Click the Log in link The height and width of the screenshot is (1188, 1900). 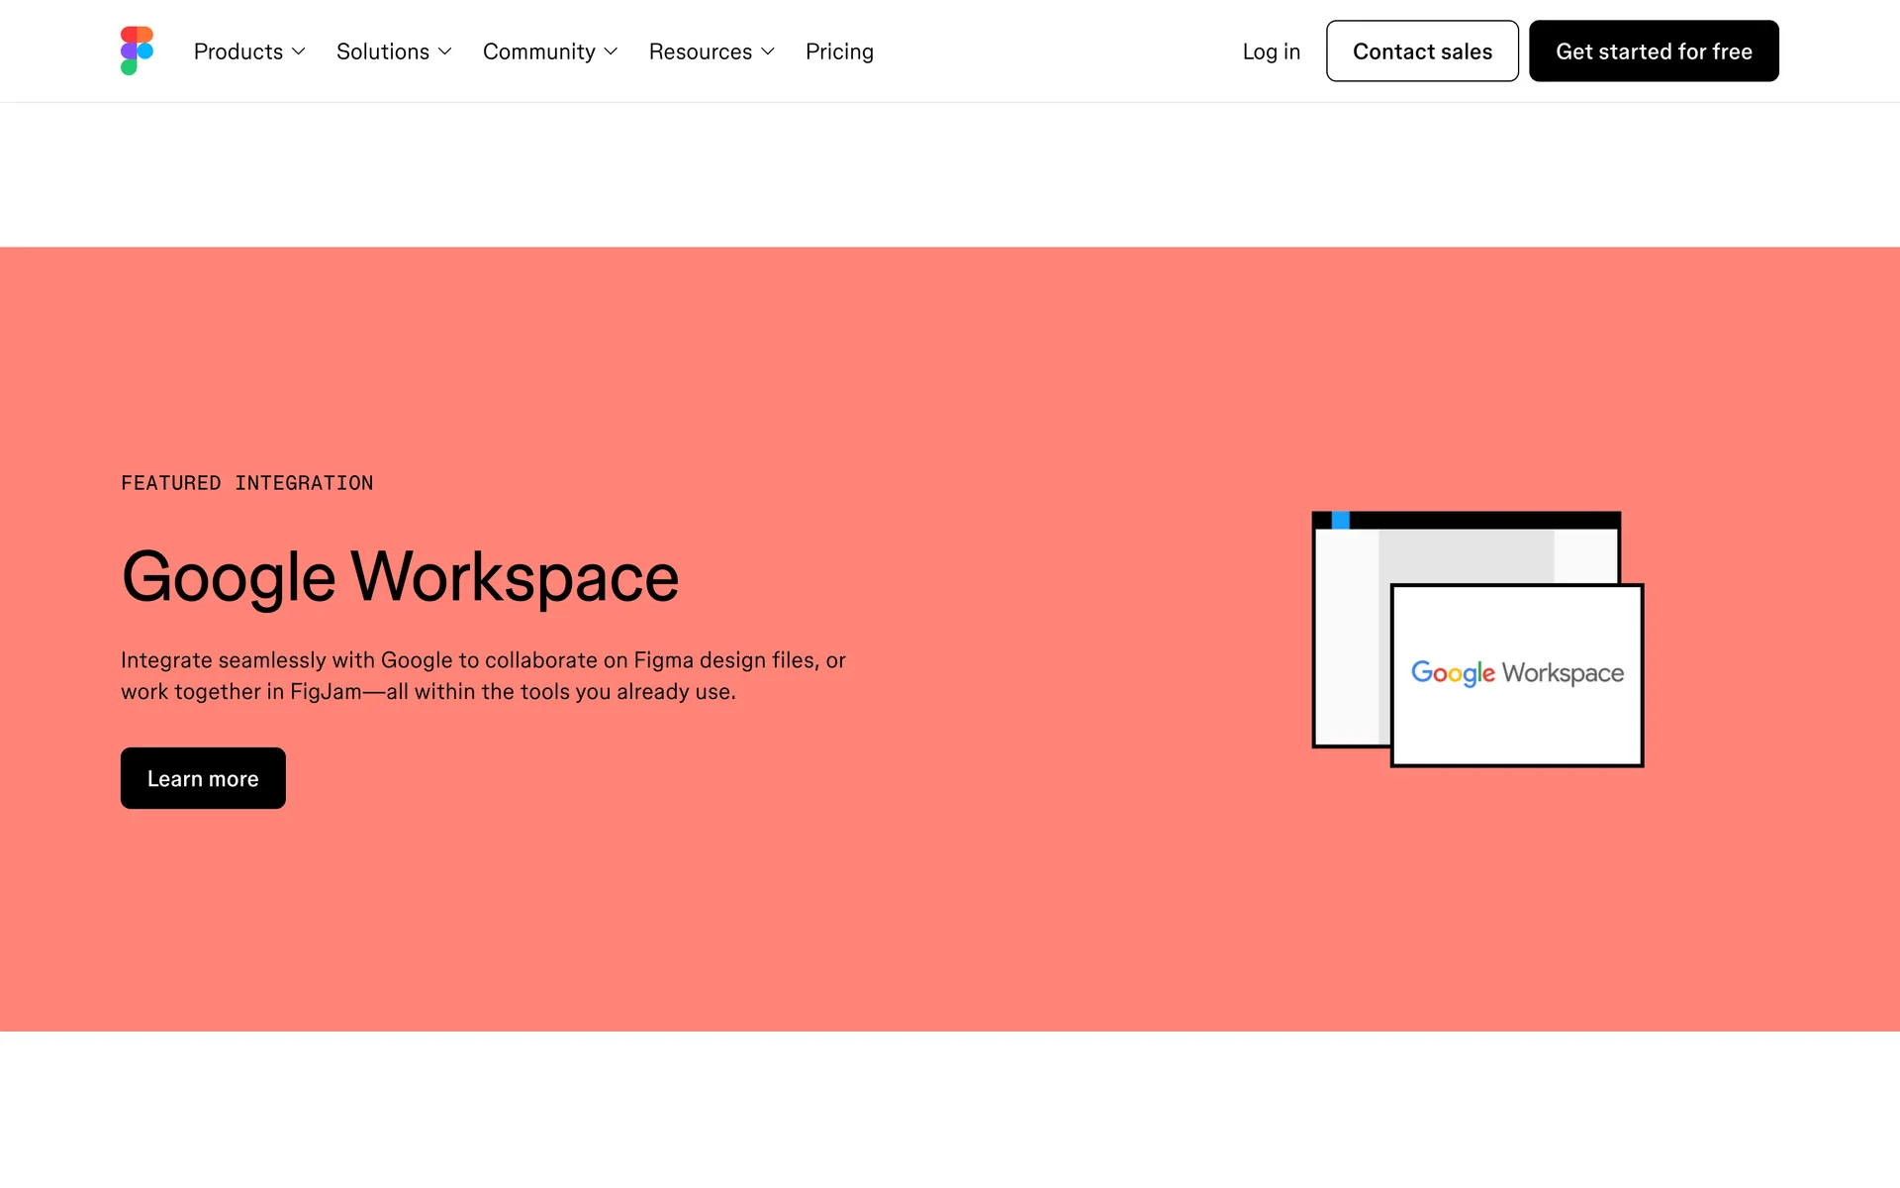click(x=1271, y=51)
